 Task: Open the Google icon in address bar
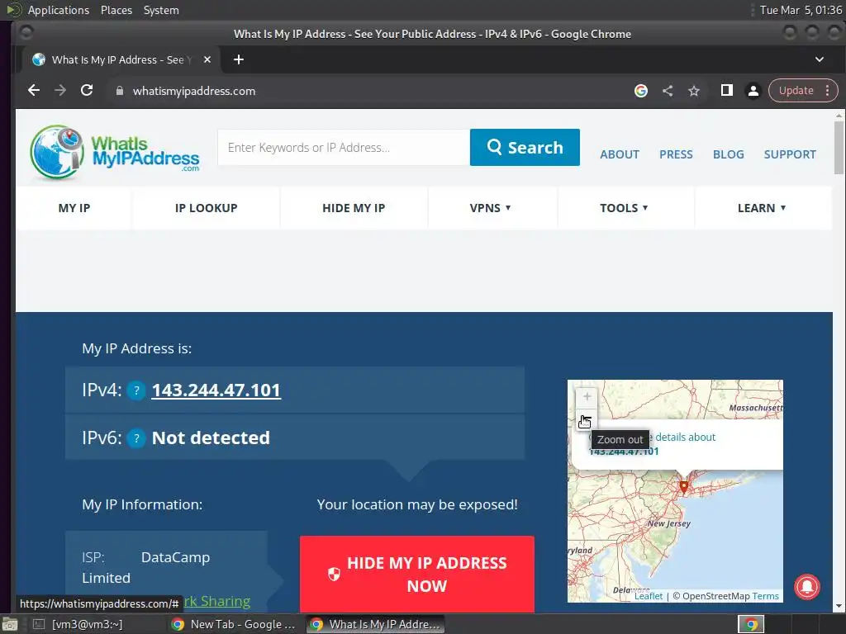(x=641, y=91)
